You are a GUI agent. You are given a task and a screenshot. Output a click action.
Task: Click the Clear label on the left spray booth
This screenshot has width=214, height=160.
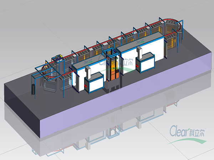88,61
